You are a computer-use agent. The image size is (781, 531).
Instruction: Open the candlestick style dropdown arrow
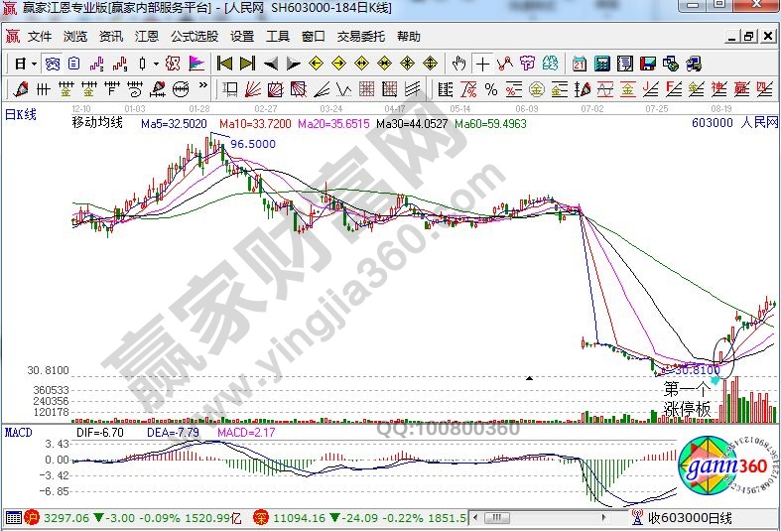(156, 64)
